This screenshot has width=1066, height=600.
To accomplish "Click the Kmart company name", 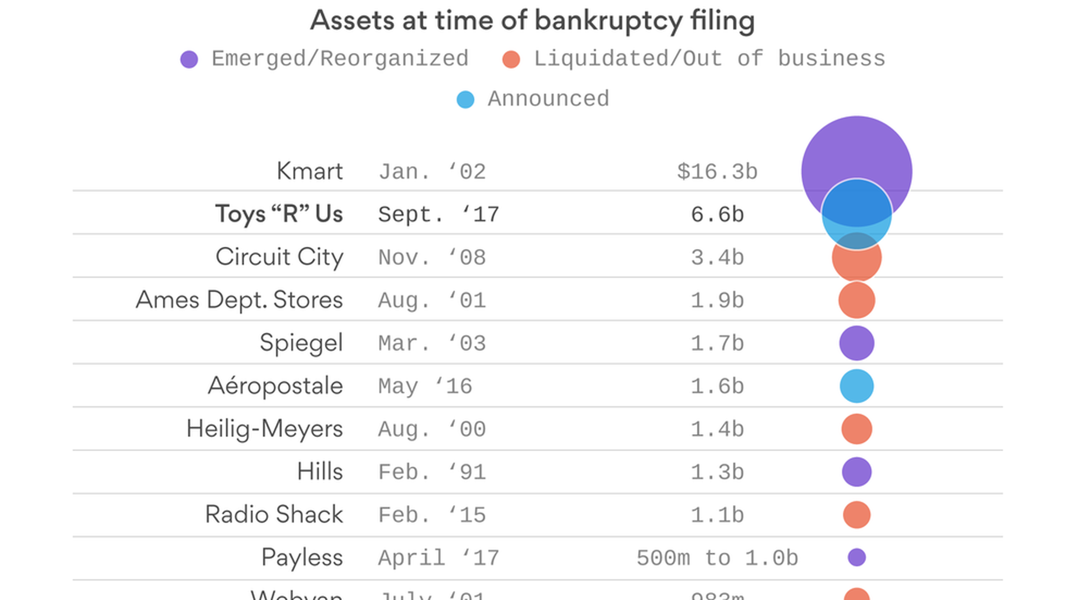I will 309,171.
